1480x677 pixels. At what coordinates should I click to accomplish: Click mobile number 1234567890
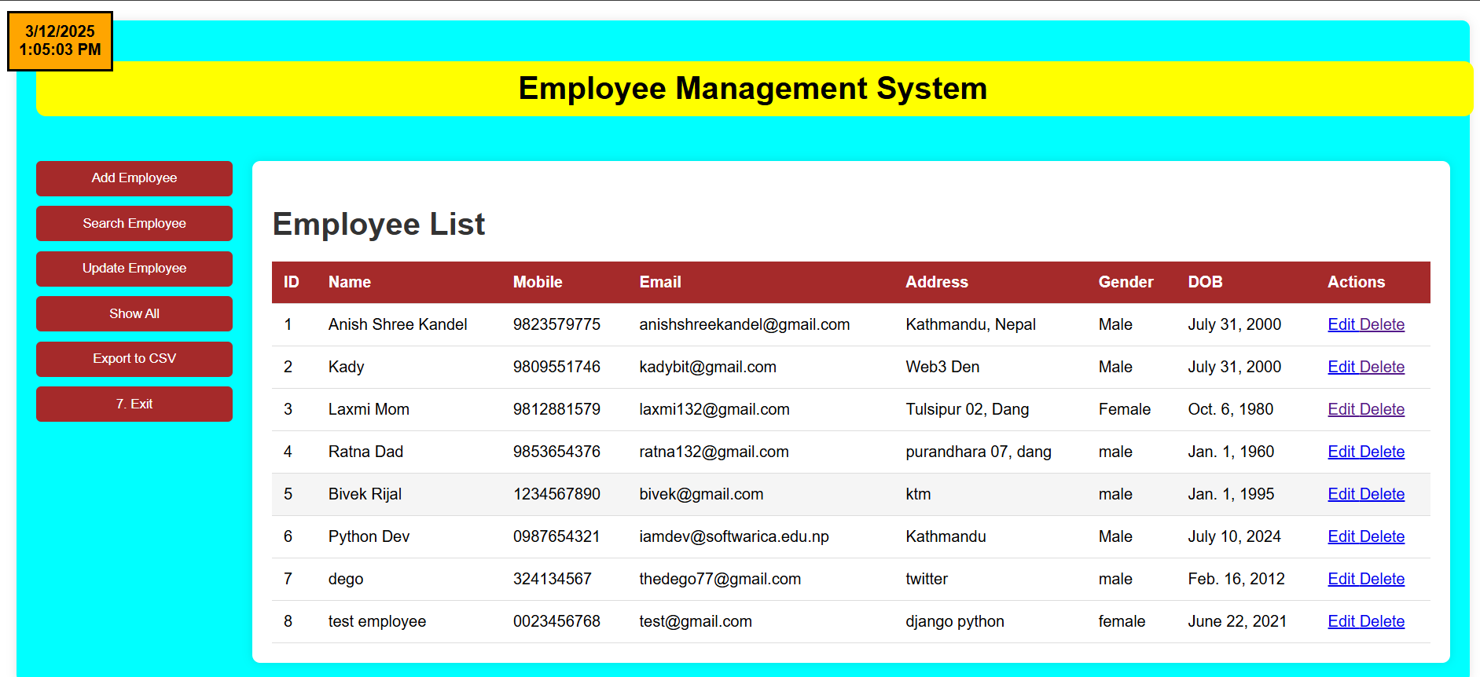pyautogui.click(x=556, y=494)
